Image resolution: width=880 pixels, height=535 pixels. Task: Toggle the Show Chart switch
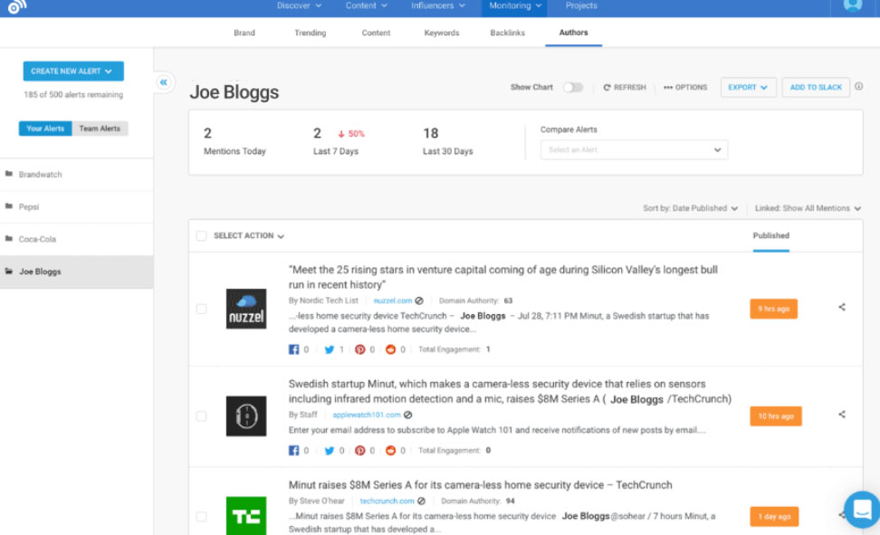(573, 87)
